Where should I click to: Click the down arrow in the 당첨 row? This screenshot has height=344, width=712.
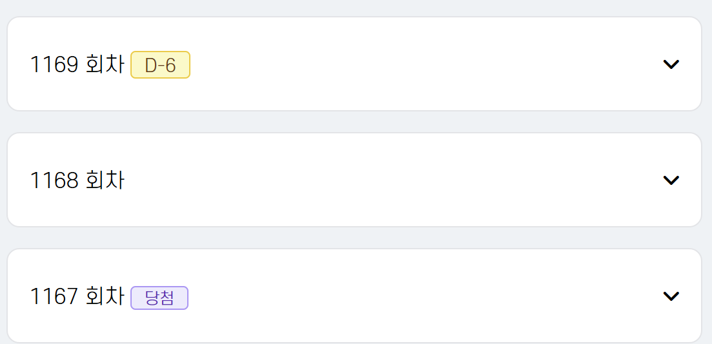click(x=671, y=296)
